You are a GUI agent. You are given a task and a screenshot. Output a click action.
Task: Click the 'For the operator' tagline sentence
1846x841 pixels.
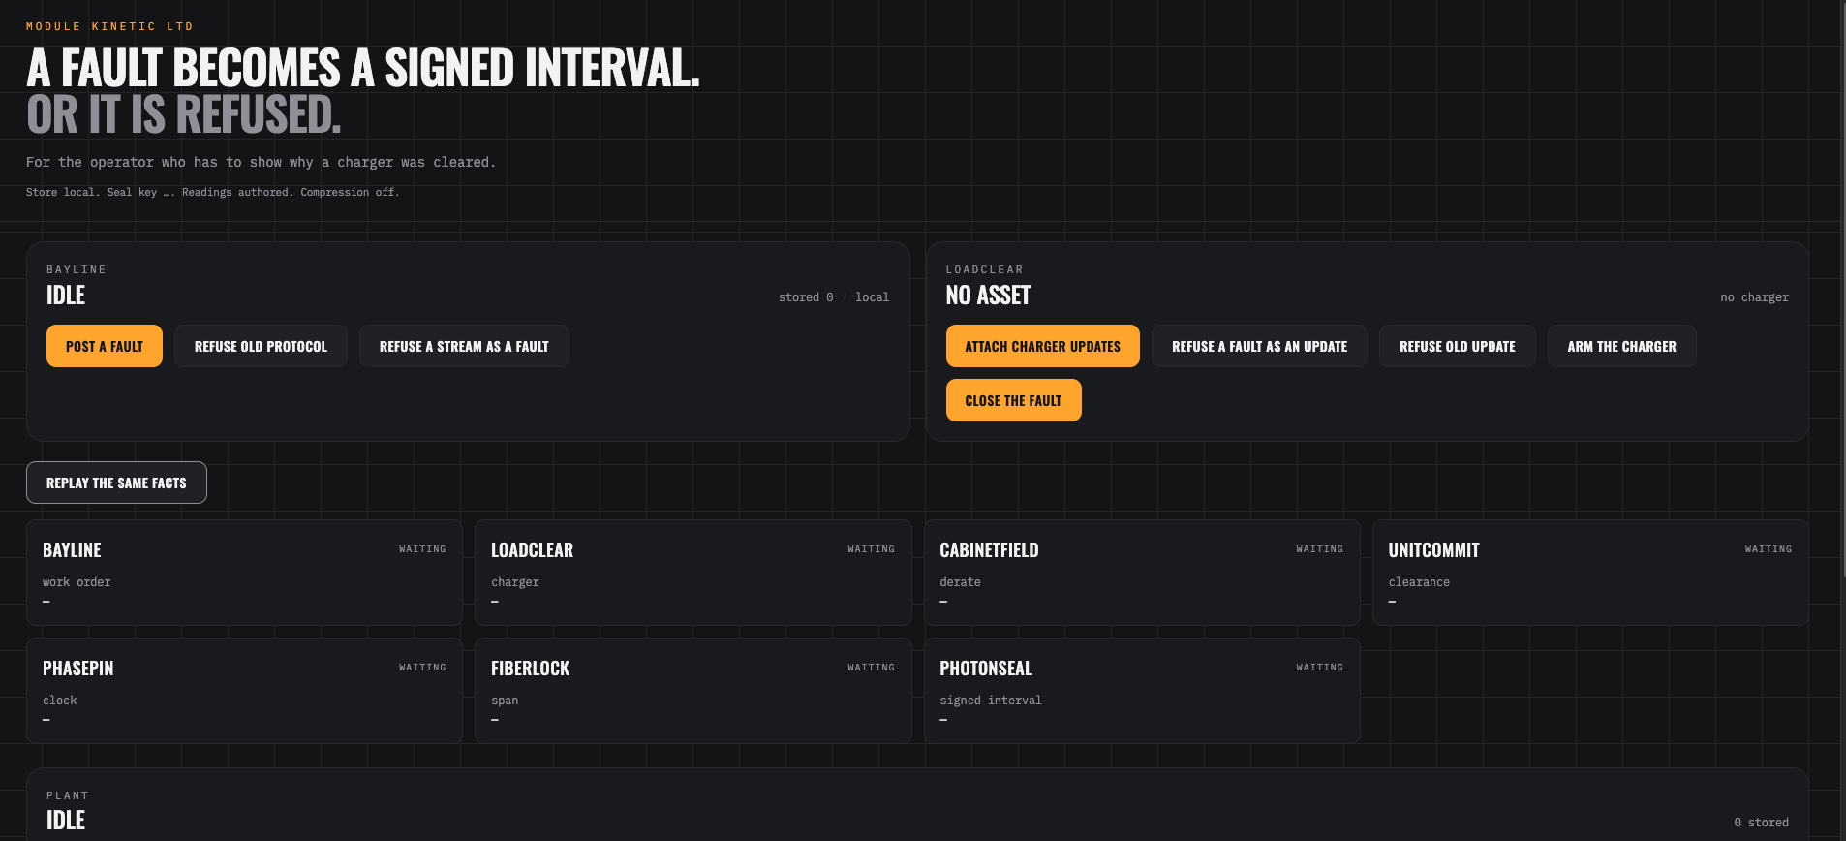[261, 162]
